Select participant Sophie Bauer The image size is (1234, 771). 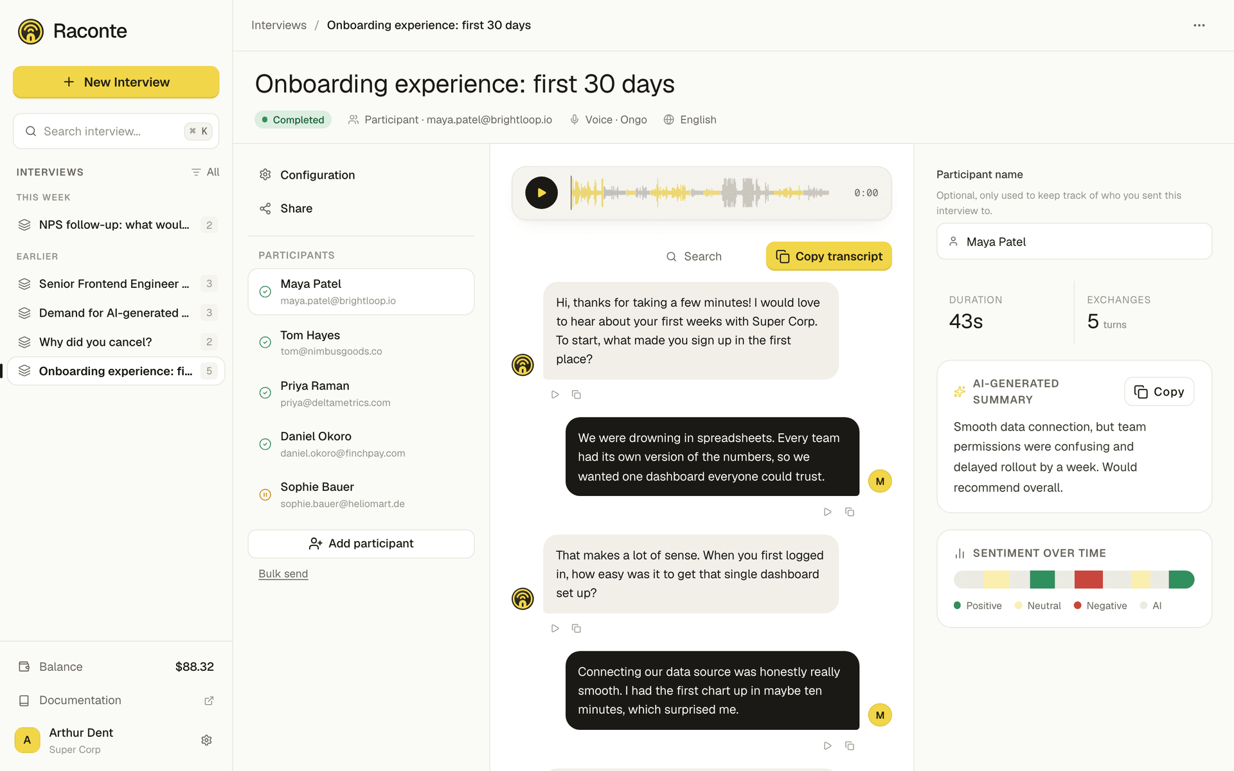[361, 495]
